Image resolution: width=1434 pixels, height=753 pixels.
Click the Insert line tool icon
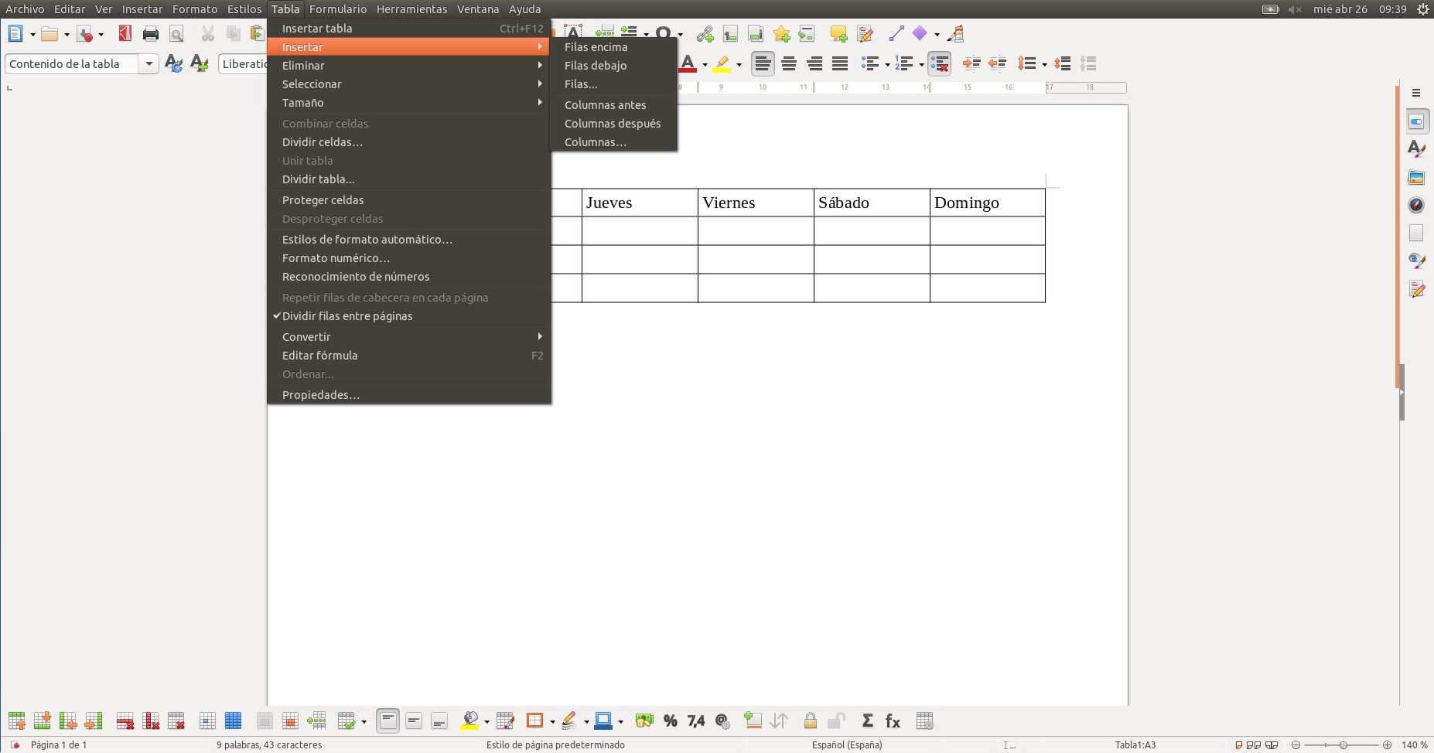coord(896,34)
